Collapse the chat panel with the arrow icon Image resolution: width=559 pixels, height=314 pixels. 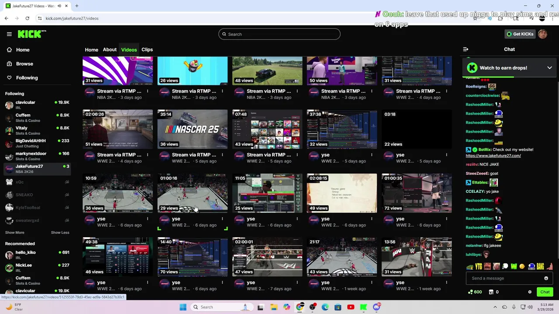tap(466, 49)
